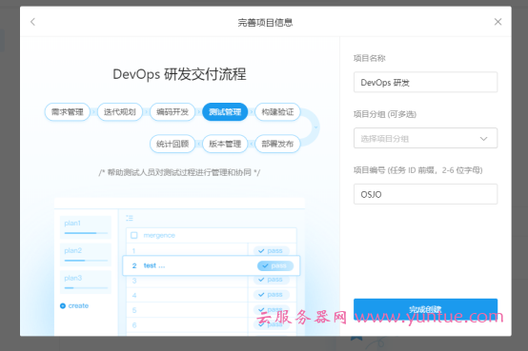Click the 项目编号 input with OSJO

tap(425, 194)
